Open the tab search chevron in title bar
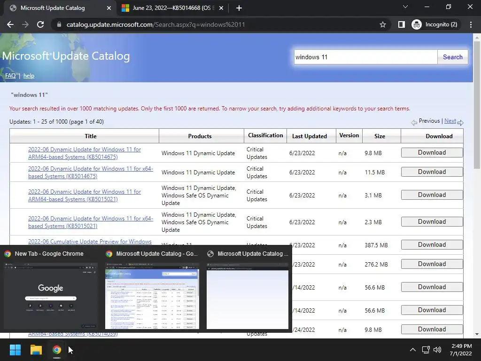Image resolution: width=481 pixels, height=361 pixels. click(x=405, y=7)
